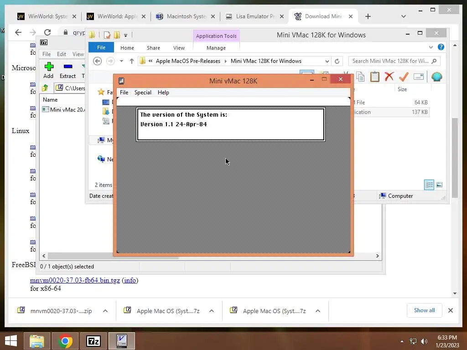
Task: Open the Special menu in Mini vMac
Action: [143, 93]
